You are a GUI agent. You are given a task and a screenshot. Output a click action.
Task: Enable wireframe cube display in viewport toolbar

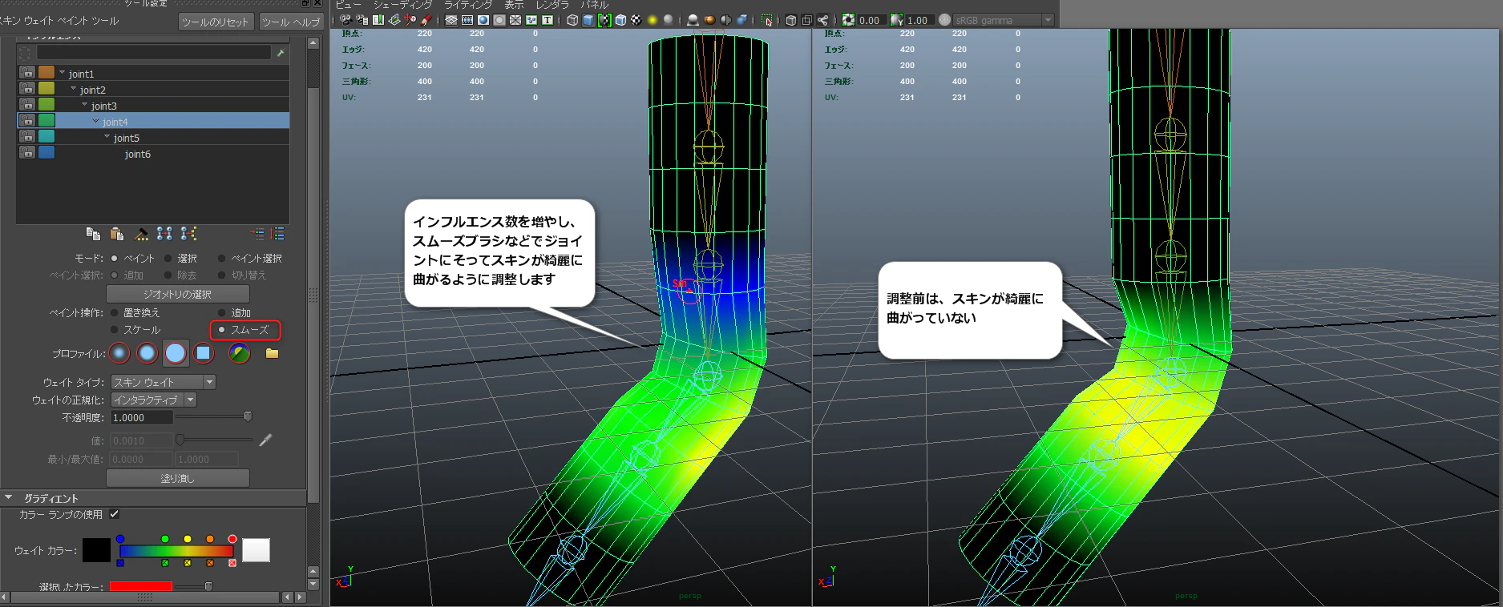tap(572, 20)
